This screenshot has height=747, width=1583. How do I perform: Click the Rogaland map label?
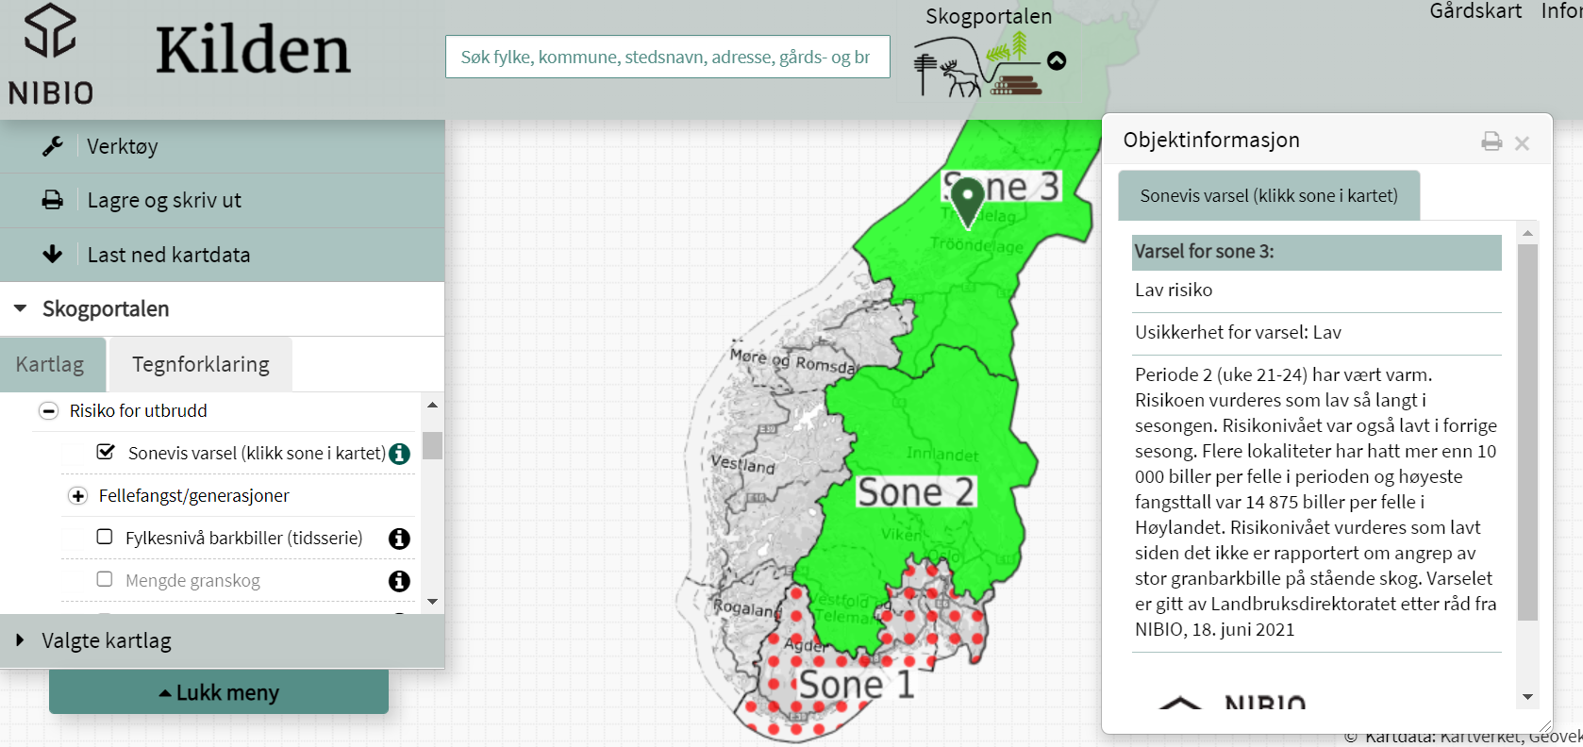pos(747,608)
